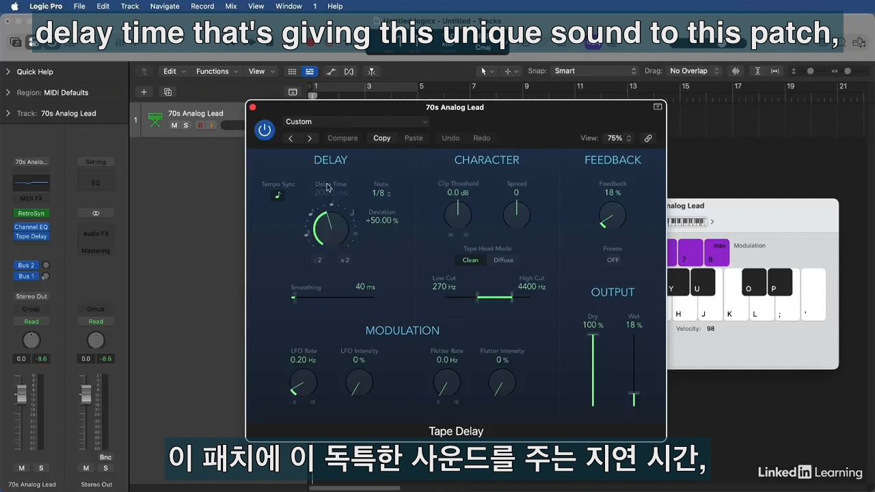Screen dimensions: 875x492
Task: Solo the 70s Analog Lead channel strip
Action: (41, 468)
